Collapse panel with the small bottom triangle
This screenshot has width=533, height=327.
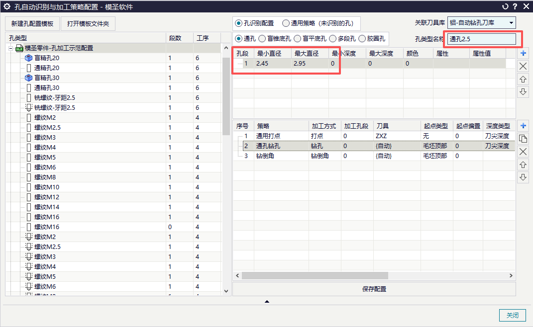pos(267,301)
